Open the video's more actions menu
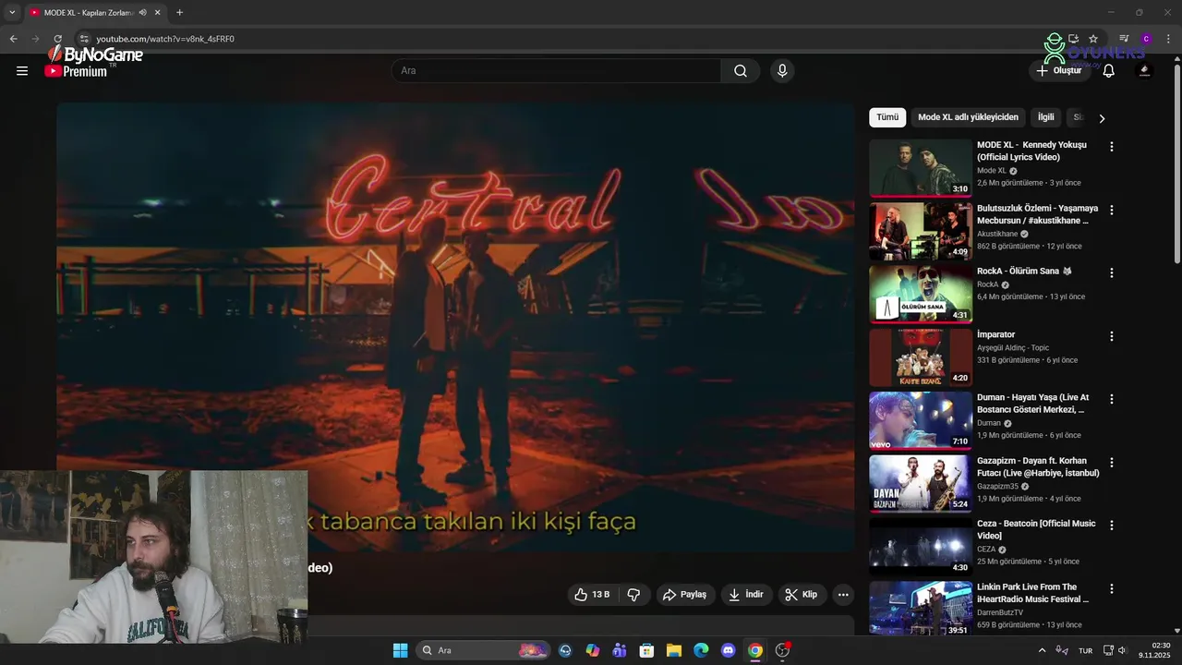The width and height of the screenshot is (1182, 665). tap(842, 595)
